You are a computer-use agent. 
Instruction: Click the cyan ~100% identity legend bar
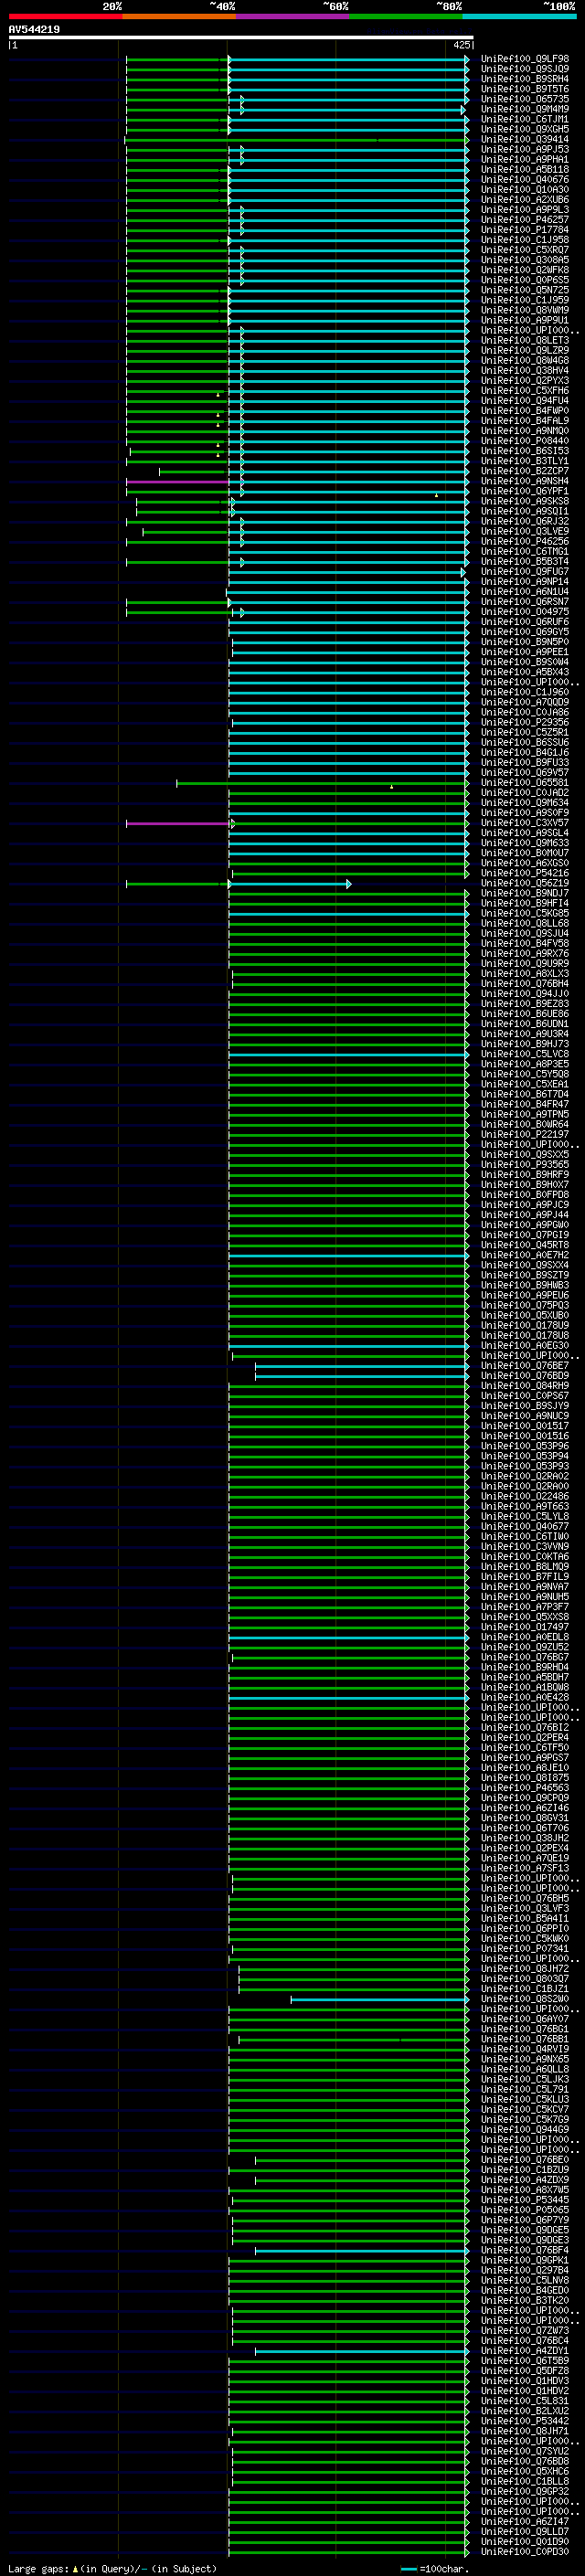(x=520, y=16)
